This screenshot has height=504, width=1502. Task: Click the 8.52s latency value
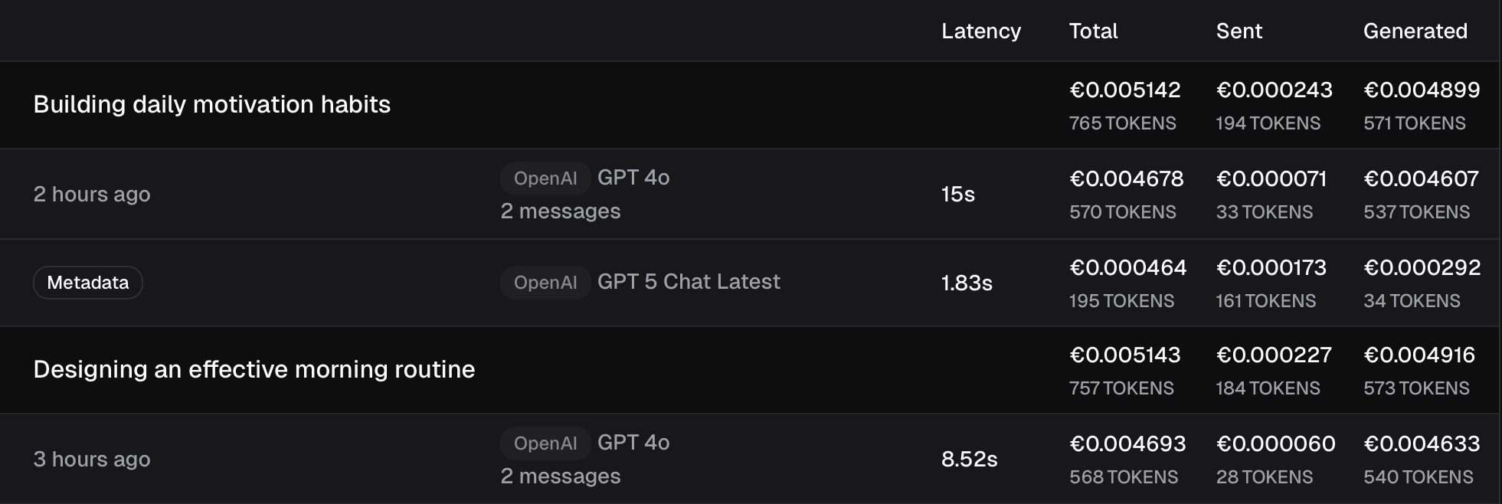tap(969, 460)
